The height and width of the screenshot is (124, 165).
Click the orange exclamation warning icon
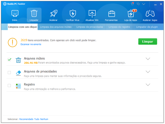pos(12,43)
